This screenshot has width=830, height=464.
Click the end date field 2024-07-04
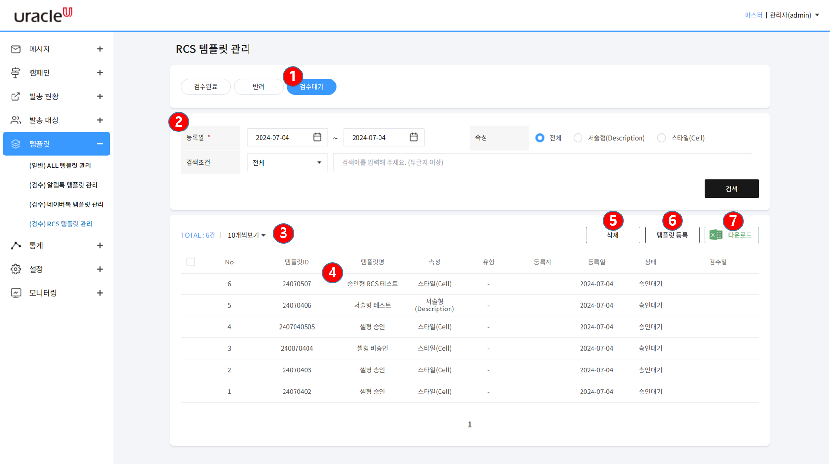pyautogui.click(x=383, y=137)
